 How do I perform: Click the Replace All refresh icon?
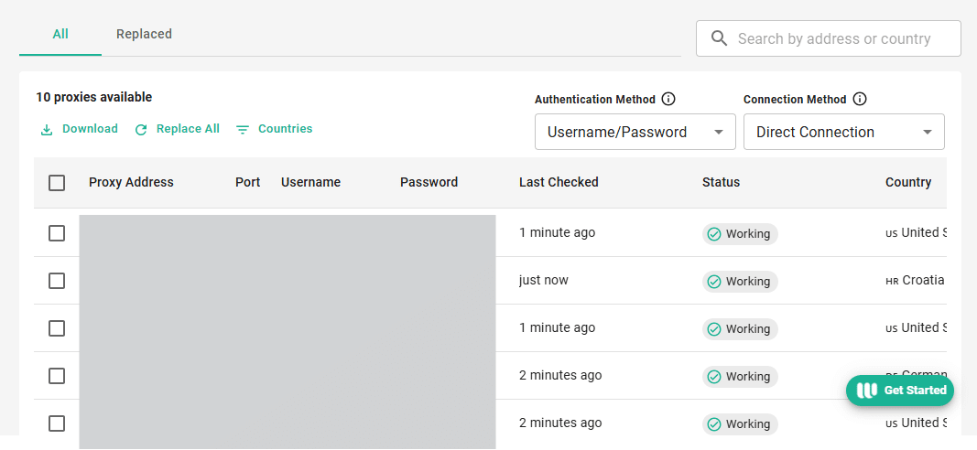pyautogui.click(x=141, y=130)
